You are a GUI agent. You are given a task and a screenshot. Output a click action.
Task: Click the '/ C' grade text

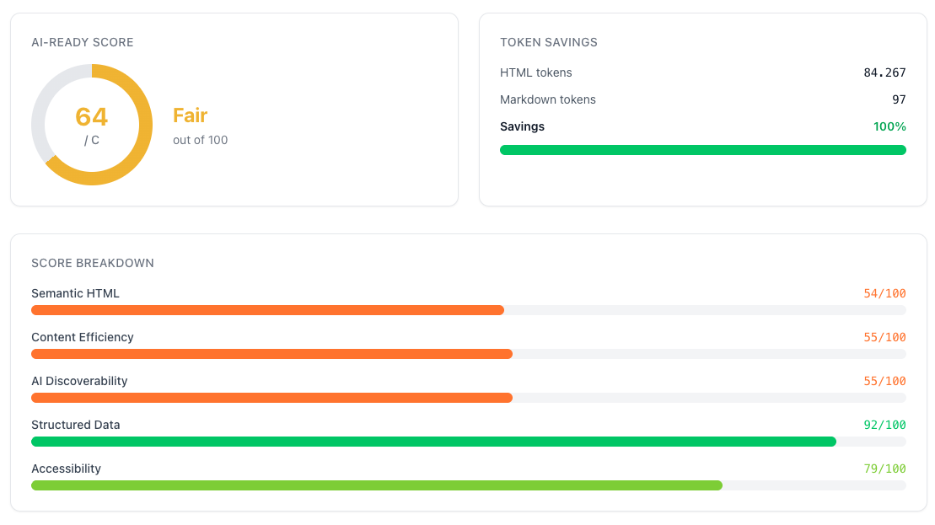pos(92,141)
